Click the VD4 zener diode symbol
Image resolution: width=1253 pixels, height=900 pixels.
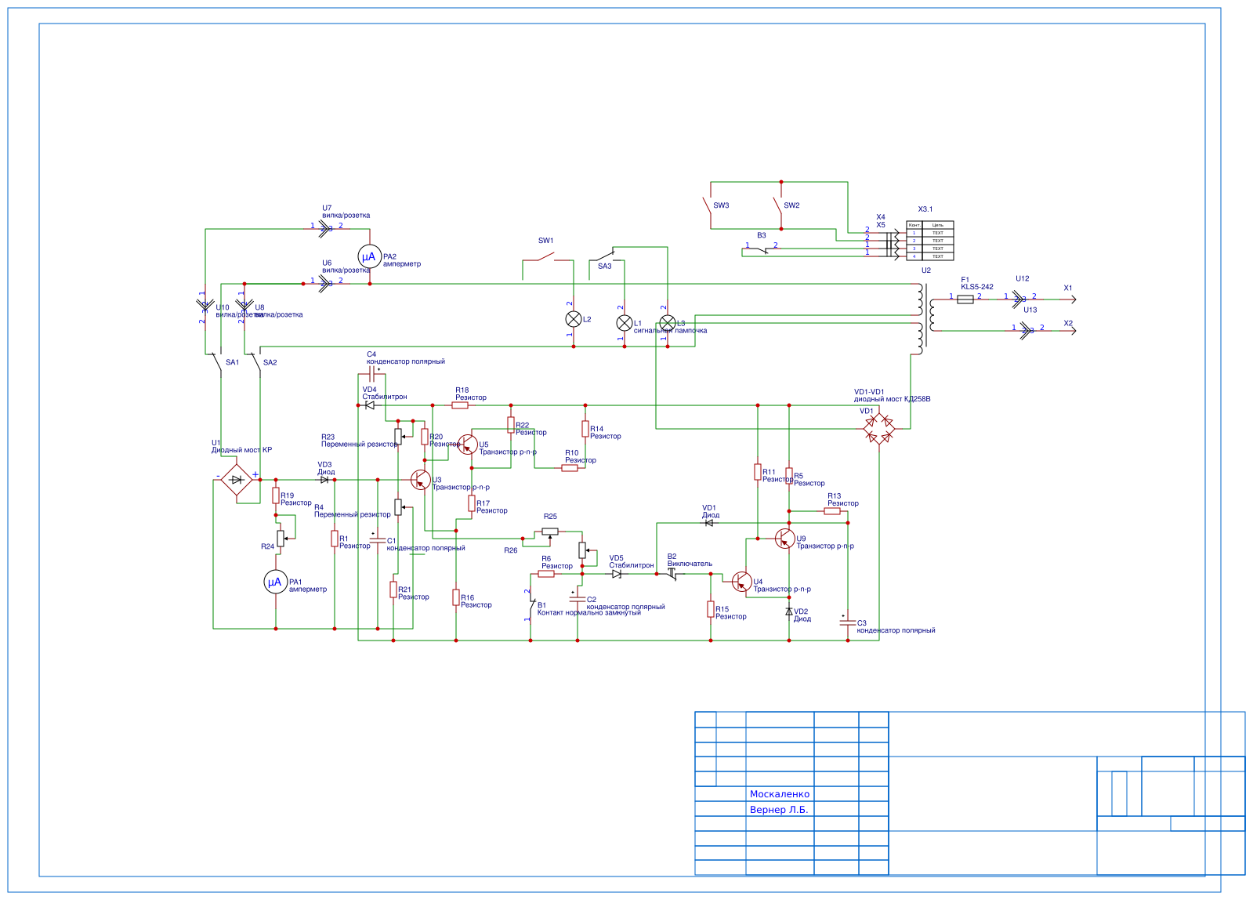[x=370, y=405]
